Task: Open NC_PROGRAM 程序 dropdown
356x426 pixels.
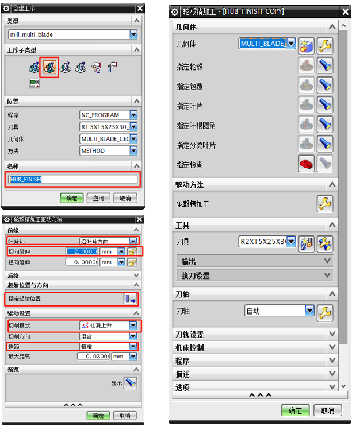Action: [x=133, y=115]
